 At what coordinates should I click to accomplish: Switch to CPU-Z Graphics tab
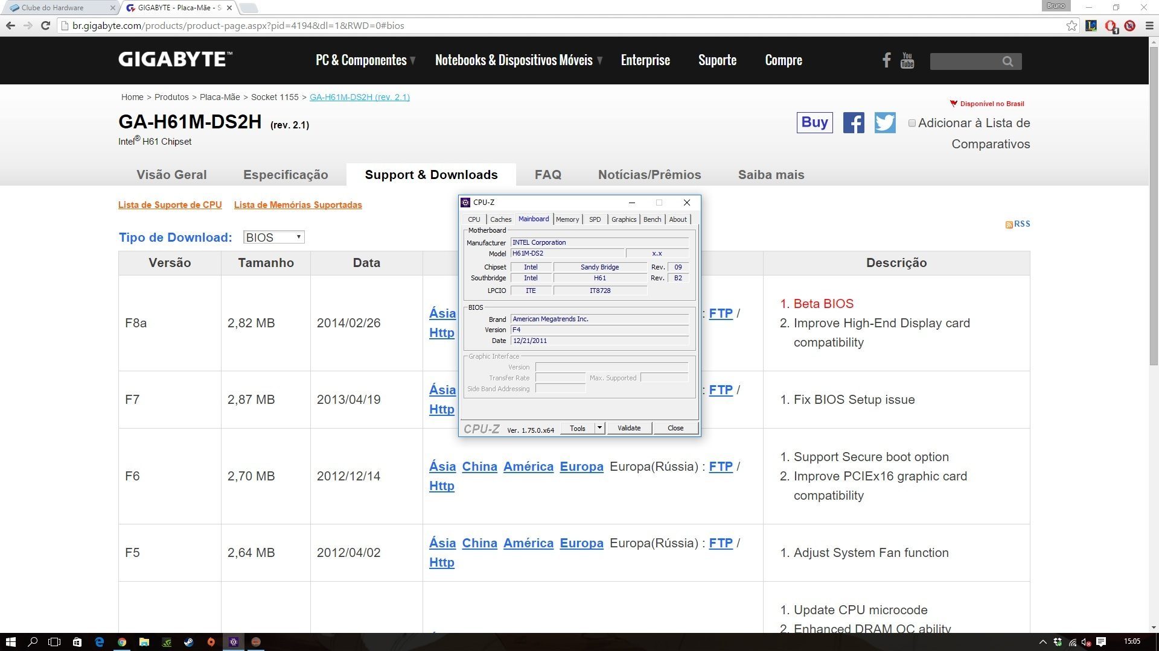(x=624, y=219)
